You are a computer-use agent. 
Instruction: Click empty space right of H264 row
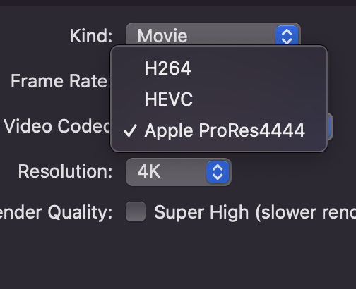[258, 68]
